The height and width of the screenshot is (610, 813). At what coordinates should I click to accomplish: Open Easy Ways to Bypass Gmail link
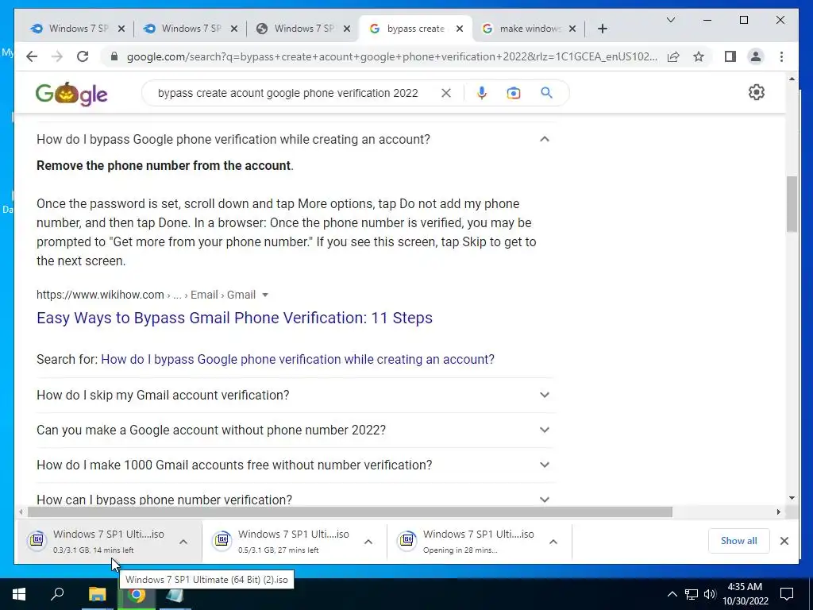click(x=234, y=318)
